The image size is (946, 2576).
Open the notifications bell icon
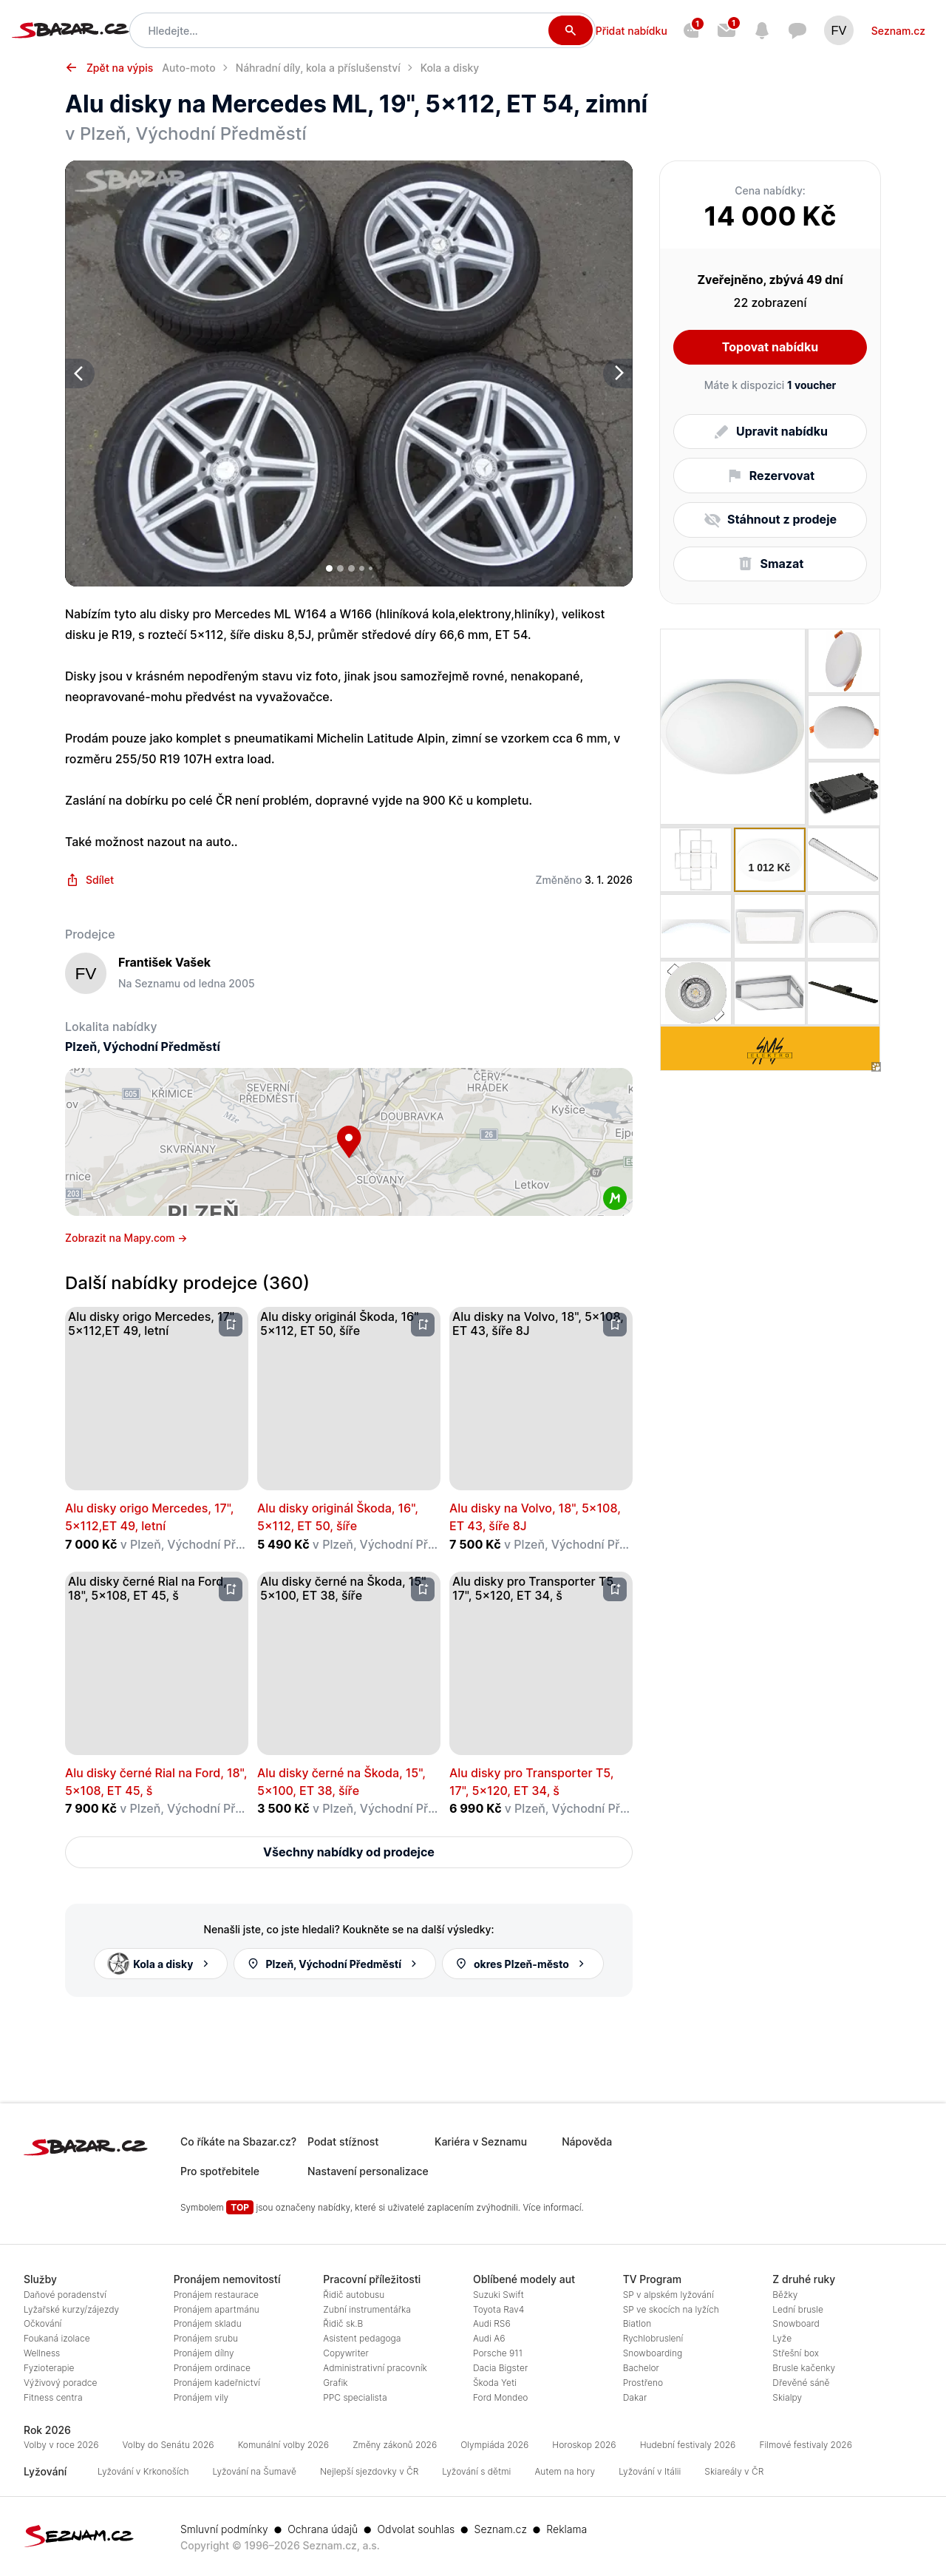762,31
